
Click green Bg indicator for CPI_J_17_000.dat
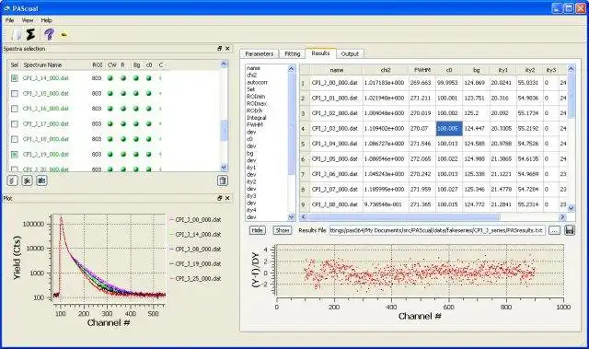(x=136, y=123)
